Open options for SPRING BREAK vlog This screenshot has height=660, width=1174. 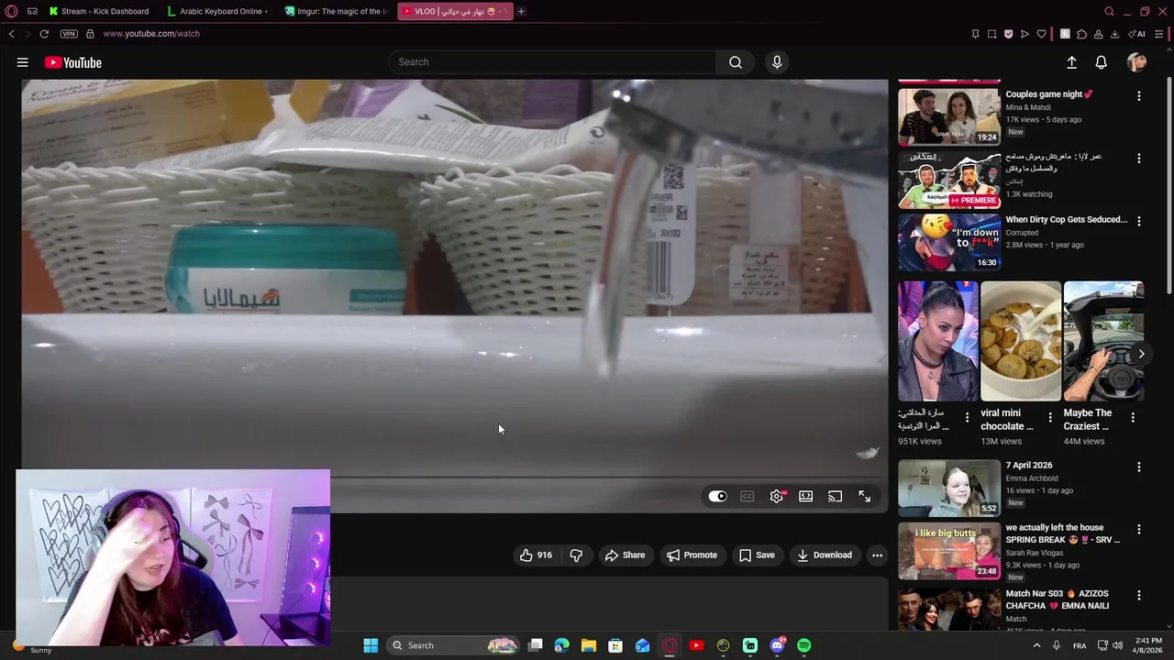point(1139,529)
